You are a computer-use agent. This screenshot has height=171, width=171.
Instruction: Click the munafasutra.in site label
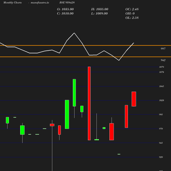(40, 3)
